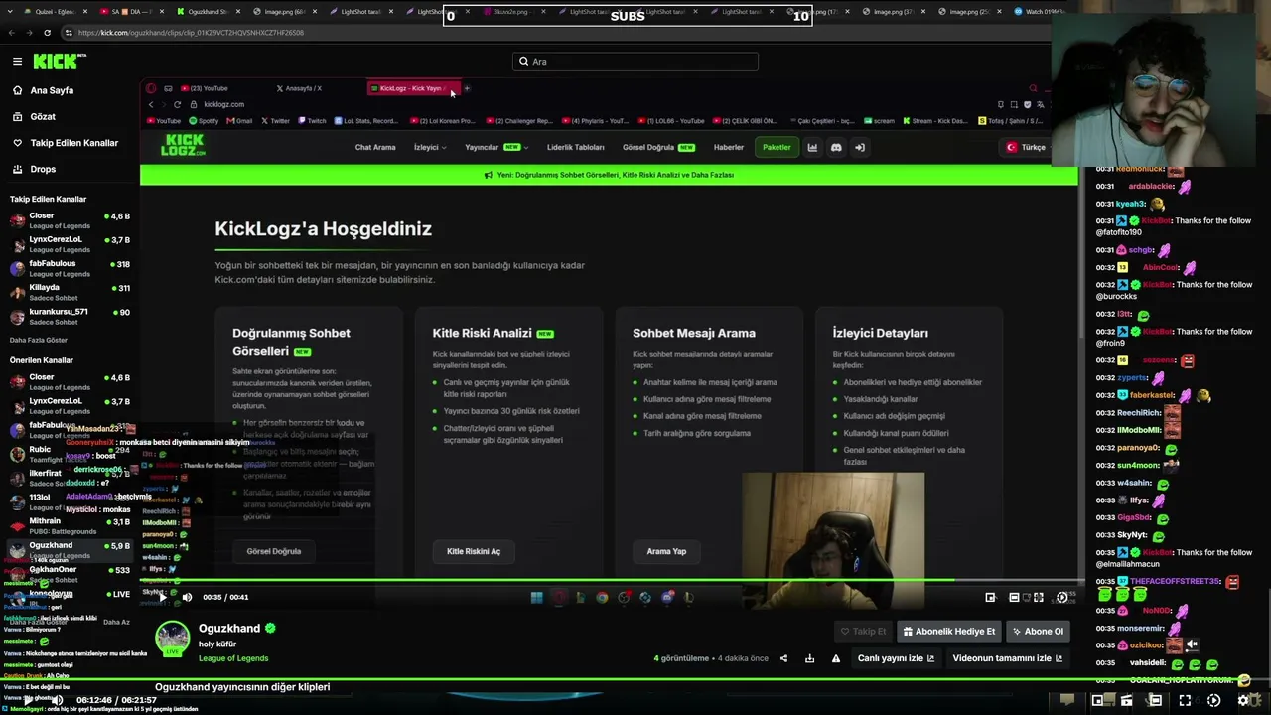1271x715 pixels.
Task: Enter fullscreen on the clip player
Action: [x=1039, y=597]
